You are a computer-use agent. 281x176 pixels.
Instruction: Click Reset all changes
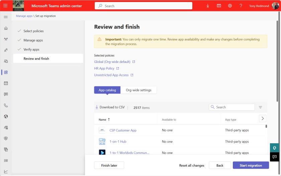pos(192,165)
